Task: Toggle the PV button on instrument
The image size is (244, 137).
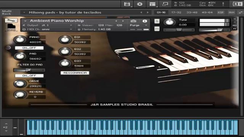Action: (x=235, y=29)
